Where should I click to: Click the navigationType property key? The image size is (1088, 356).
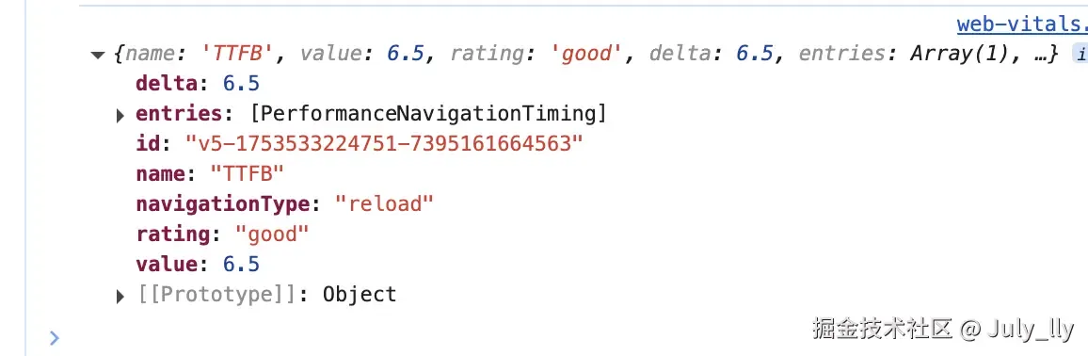point(223,204)
